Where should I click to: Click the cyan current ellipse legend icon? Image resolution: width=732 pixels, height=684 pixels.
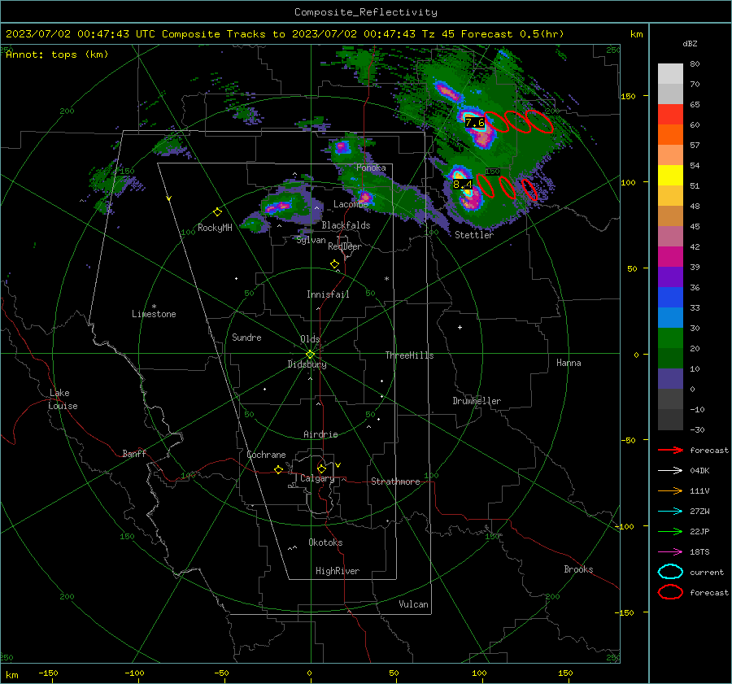pos(670,572)
